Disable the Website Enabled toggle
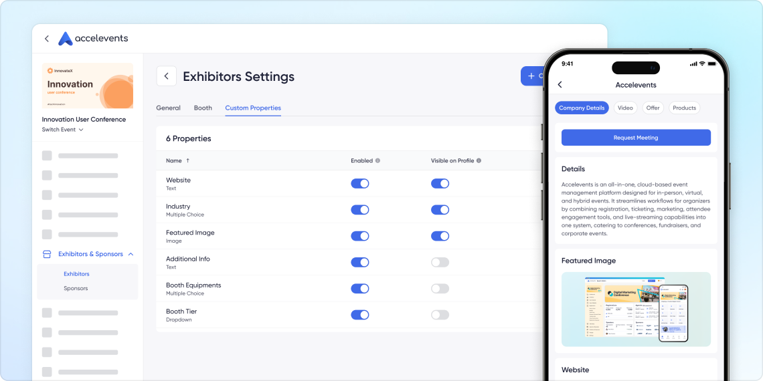Viewport: 763px width, 381px height. coord(360,183)
